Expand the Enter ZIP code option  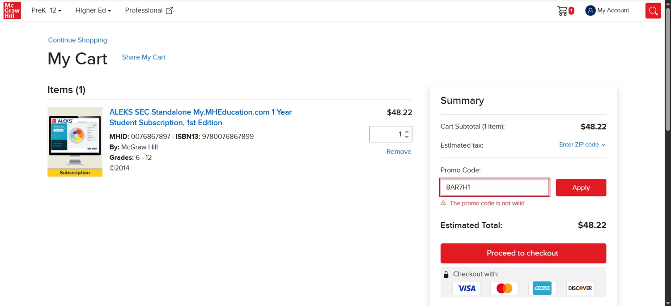[582, 144]
